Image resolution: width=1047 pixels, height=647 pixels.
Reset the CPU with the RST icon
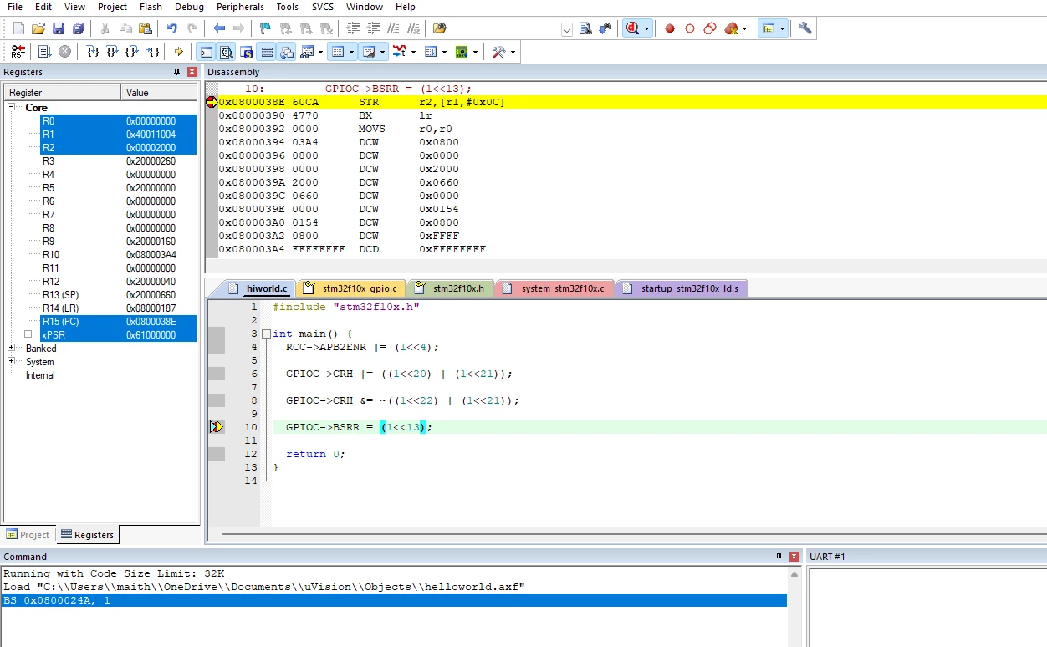click(18, 52)
